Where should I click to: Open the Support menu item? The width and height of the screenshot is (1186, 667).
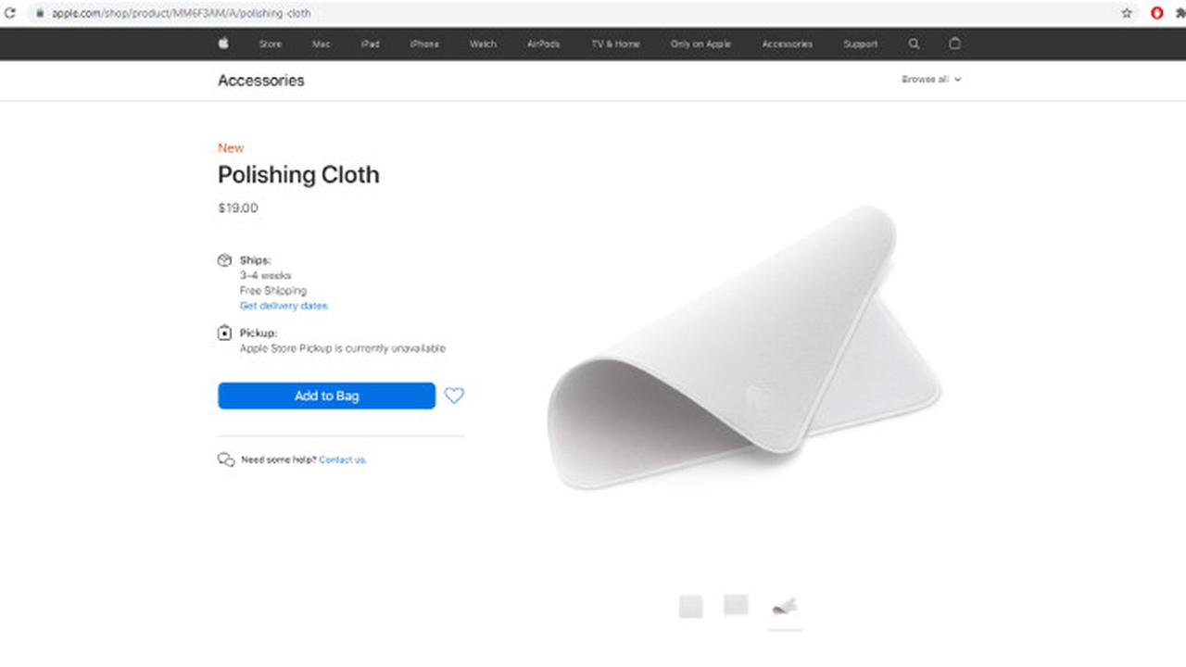pos(860,44)
